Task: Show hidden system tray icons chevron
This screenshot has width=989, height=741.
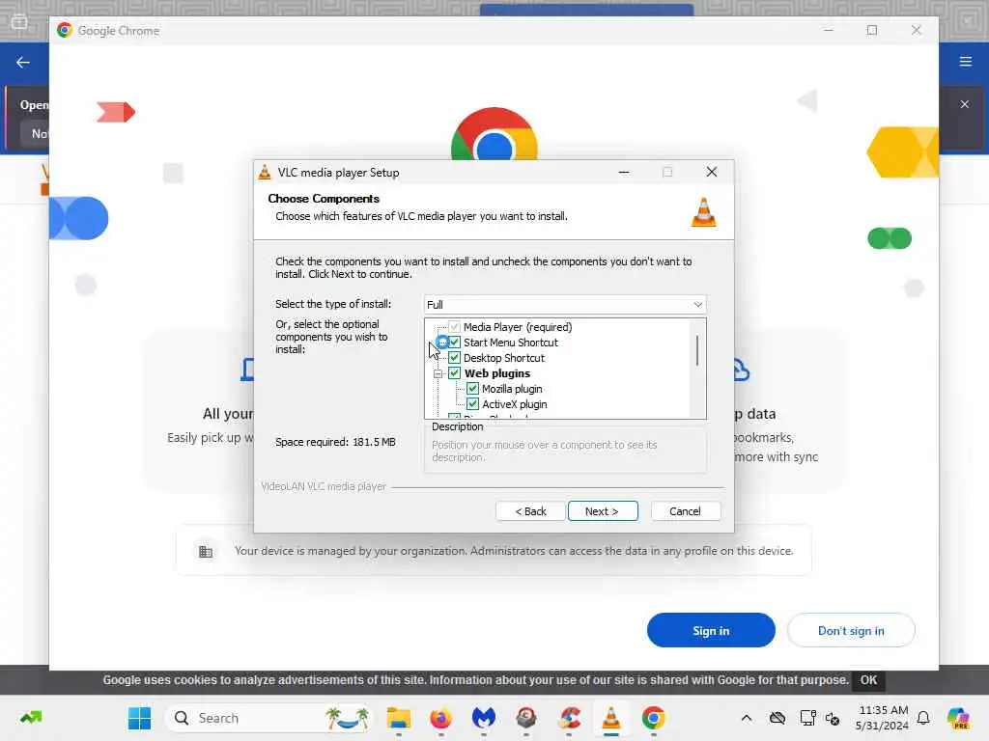Action: [747, 718]
